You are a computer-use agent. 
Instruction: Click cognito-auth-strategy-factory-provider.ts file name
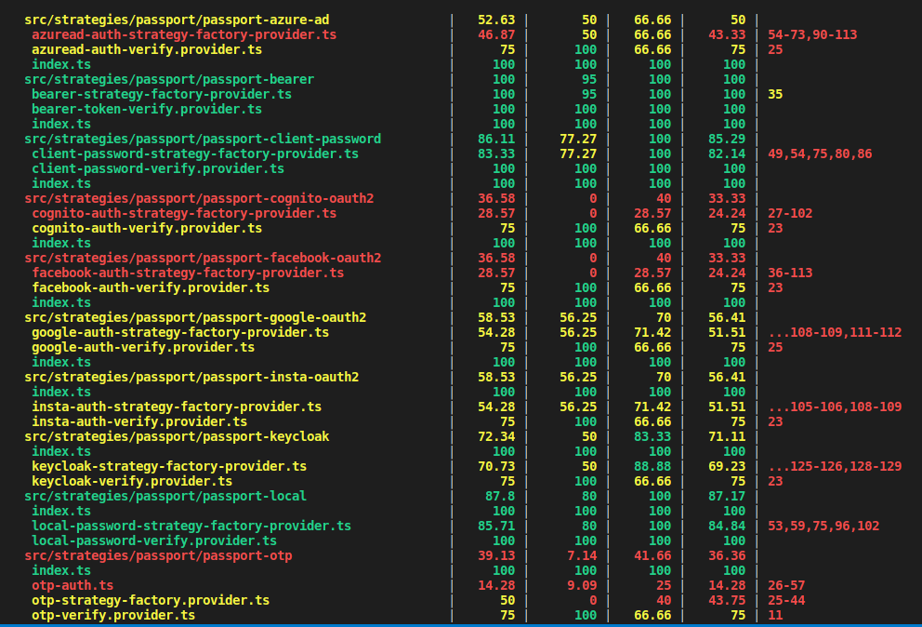184,213
